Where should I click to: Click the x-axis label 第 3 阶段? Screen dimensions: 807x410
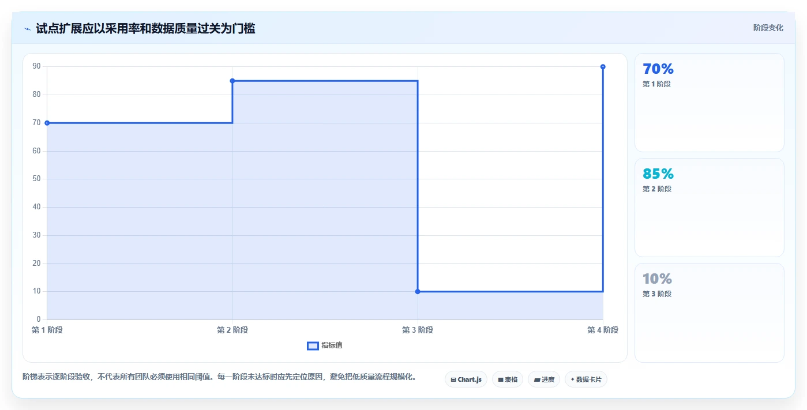(x=418, y=330)
